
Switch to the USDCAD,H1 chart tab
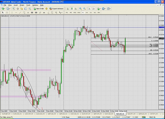75,114
